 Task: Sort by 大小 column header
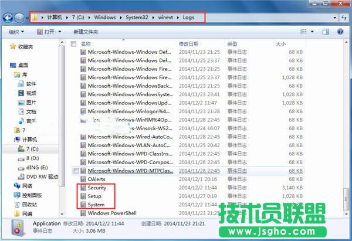280,44
